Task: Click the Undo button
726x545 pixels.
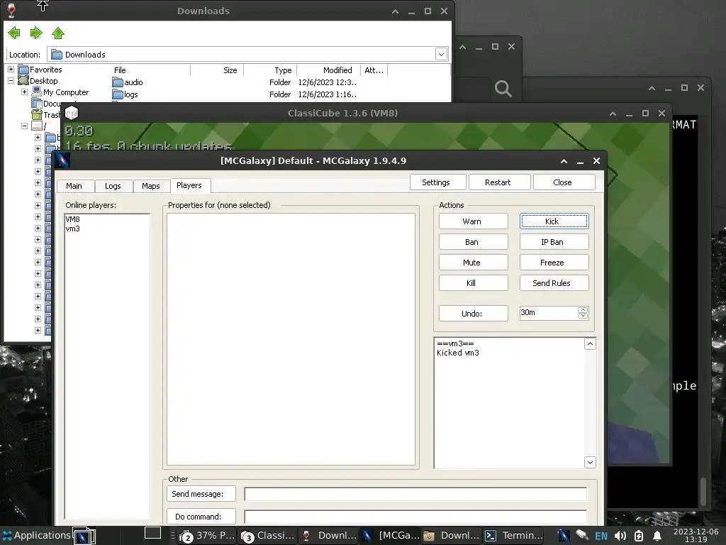Action: point(472,313)
